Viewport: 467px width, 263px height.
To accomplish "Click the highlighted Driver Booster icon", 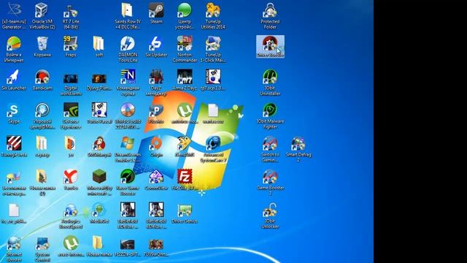I will tap(270, 47).
